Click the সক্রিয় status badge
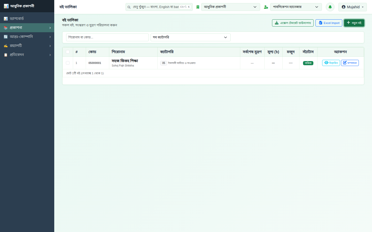 (308, 63)
